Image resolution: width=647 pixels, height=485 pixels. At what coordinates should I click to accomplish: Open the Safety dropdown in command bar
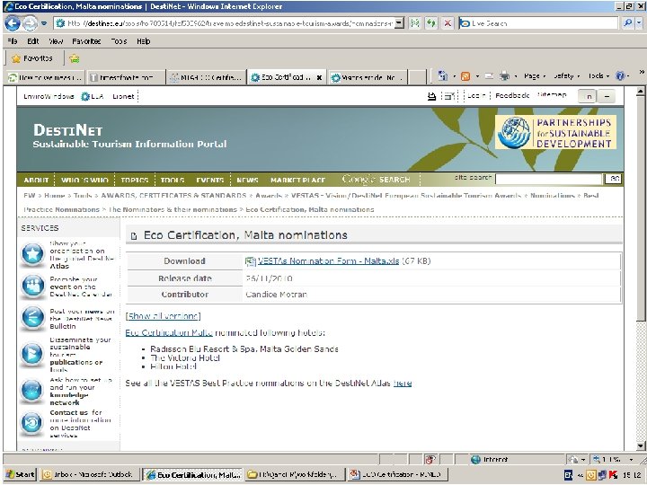(566, 76)
